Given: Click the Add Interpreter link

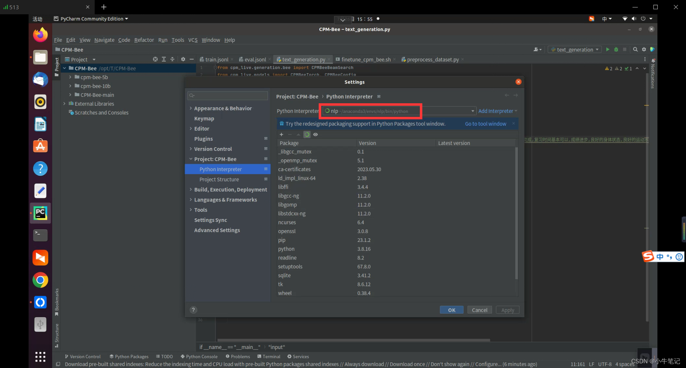Looking at the screenshot, I should coord(498,111).
